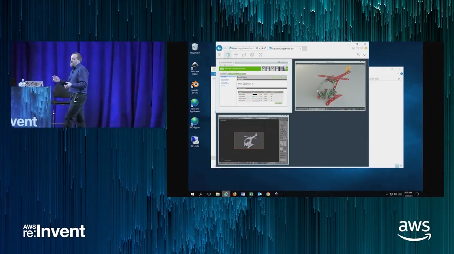Click the AppStream switch windows icon
Viewport: 454px width, 254px height.
pos(228,55)
